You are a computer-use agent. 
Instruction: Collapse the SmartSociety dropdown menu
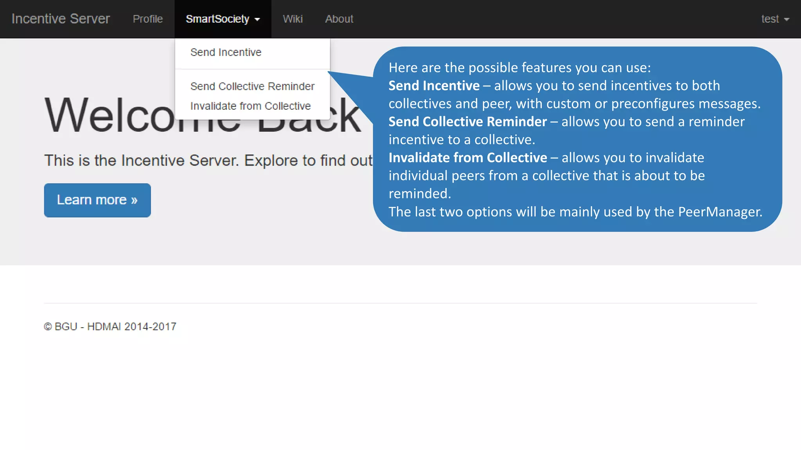(223, 19)
